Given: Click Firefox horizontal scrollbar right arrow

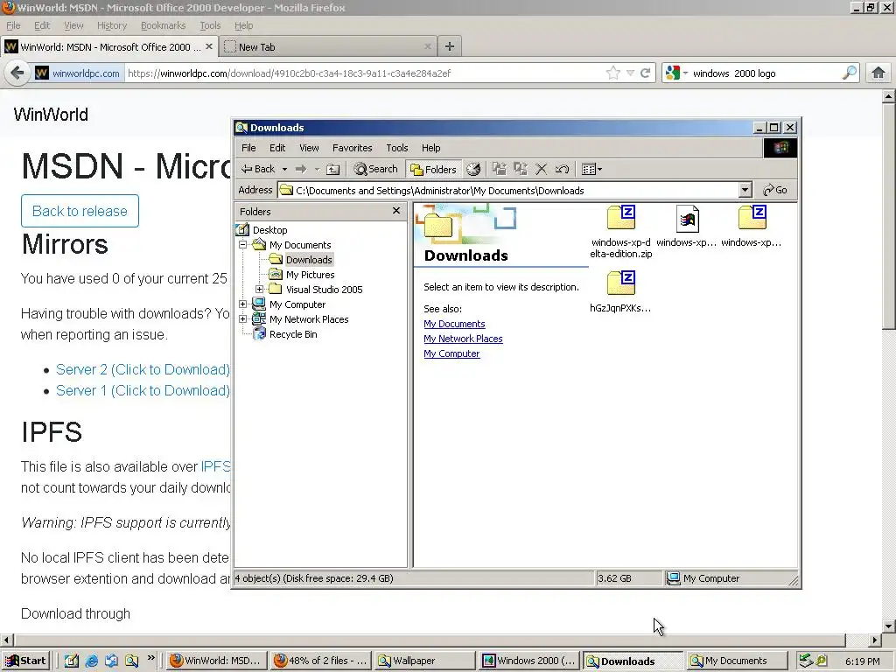Looking at the screenshot, I should [x=875, y=640].
